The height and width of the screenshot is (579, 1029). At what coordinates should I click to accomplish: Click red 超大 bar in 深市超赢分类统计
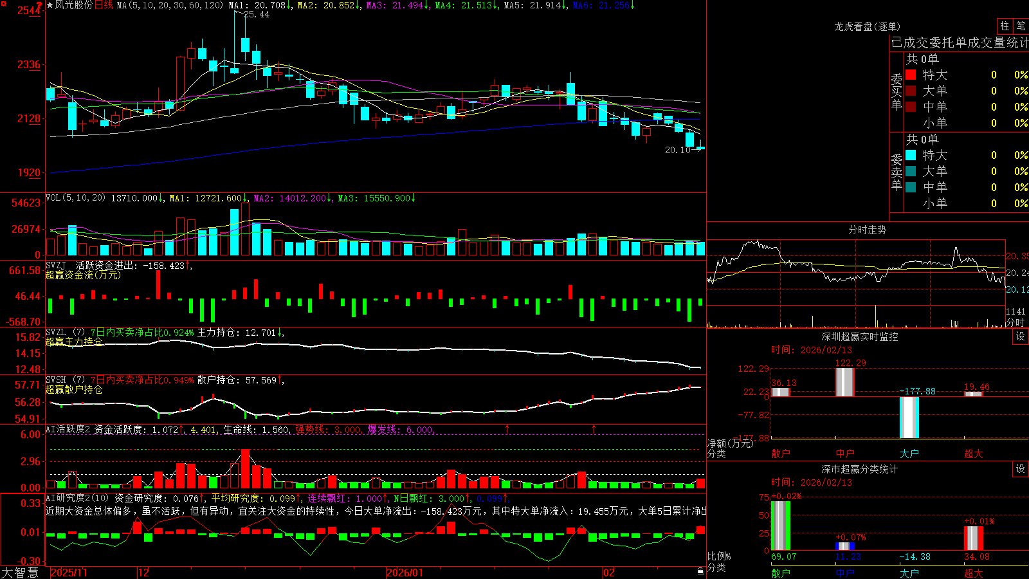974,538
